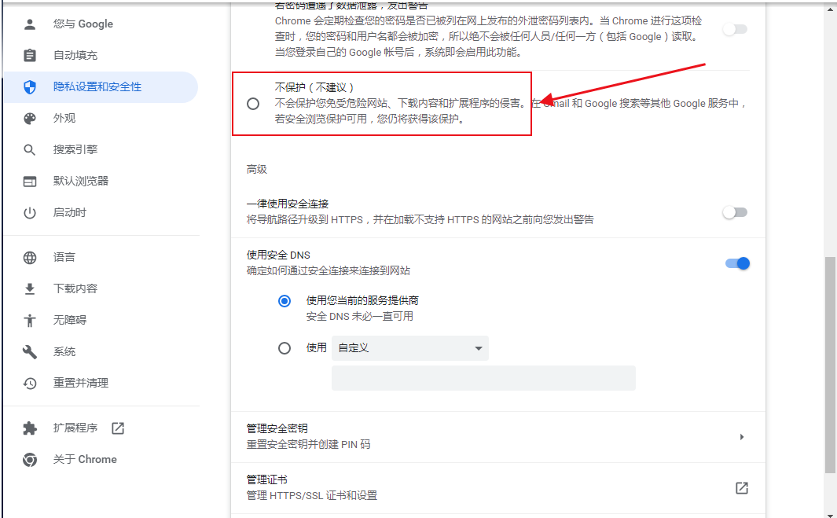Click external link icon on 管理证书 row

(x=741, y=487)
